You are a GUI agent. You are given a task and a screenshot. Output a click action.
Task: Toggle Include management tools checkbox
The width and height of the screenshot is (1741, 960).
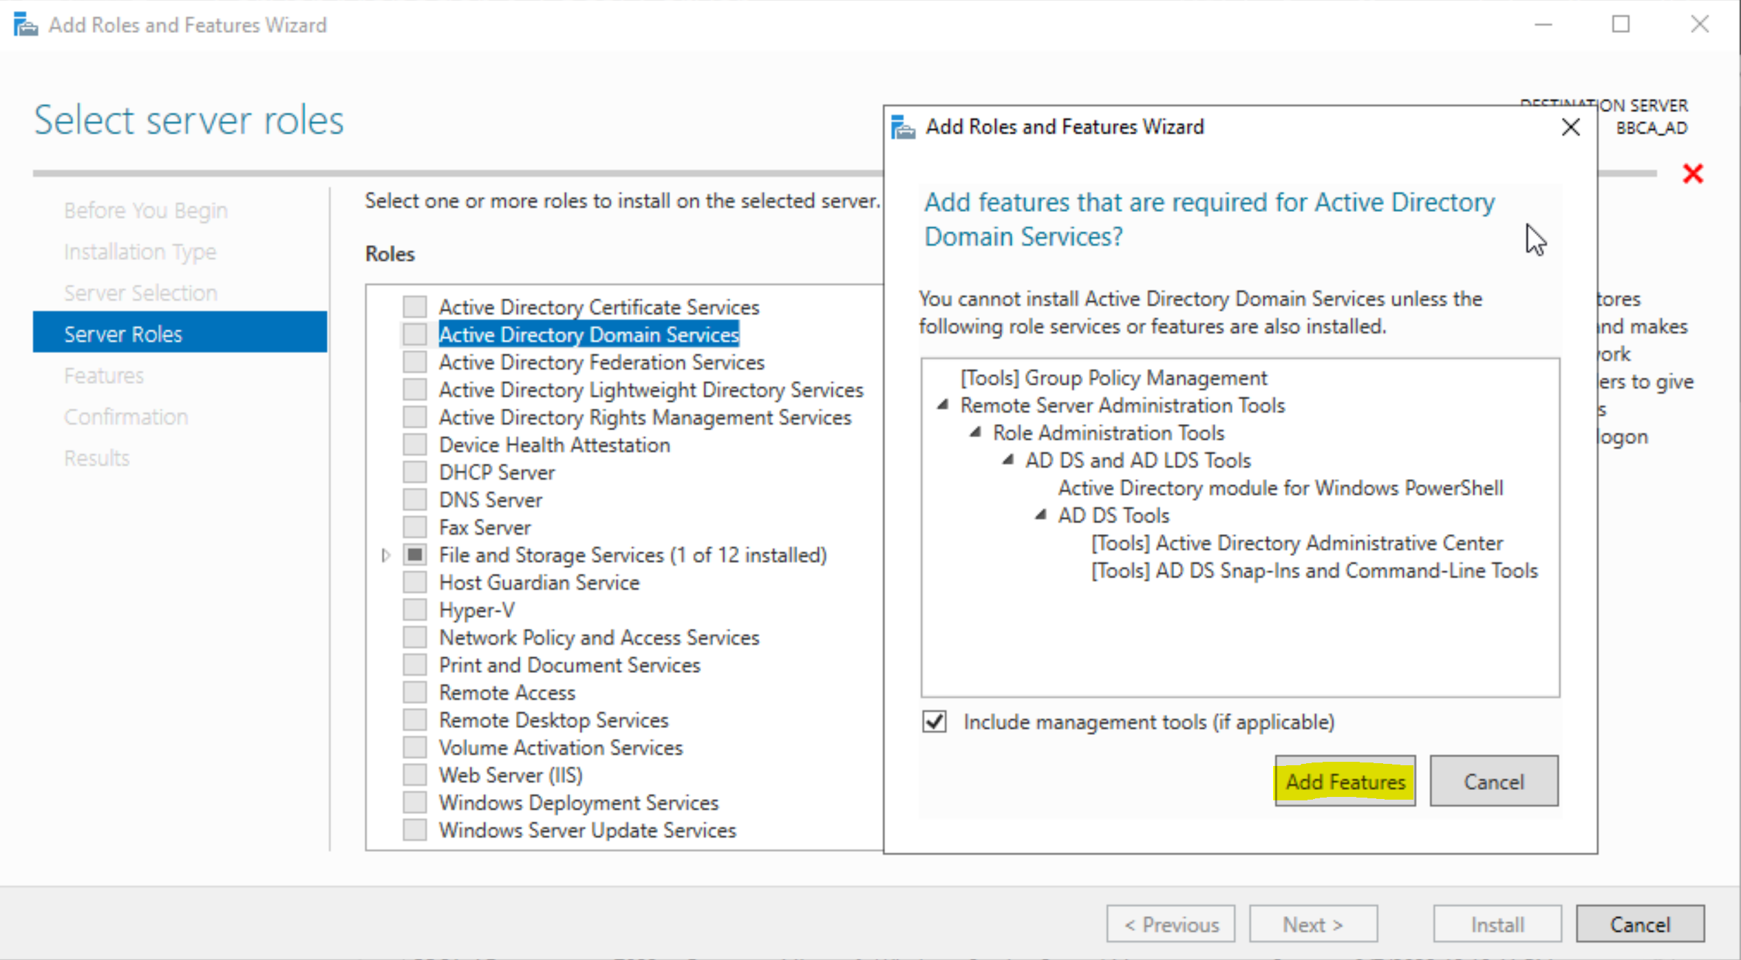934,722
